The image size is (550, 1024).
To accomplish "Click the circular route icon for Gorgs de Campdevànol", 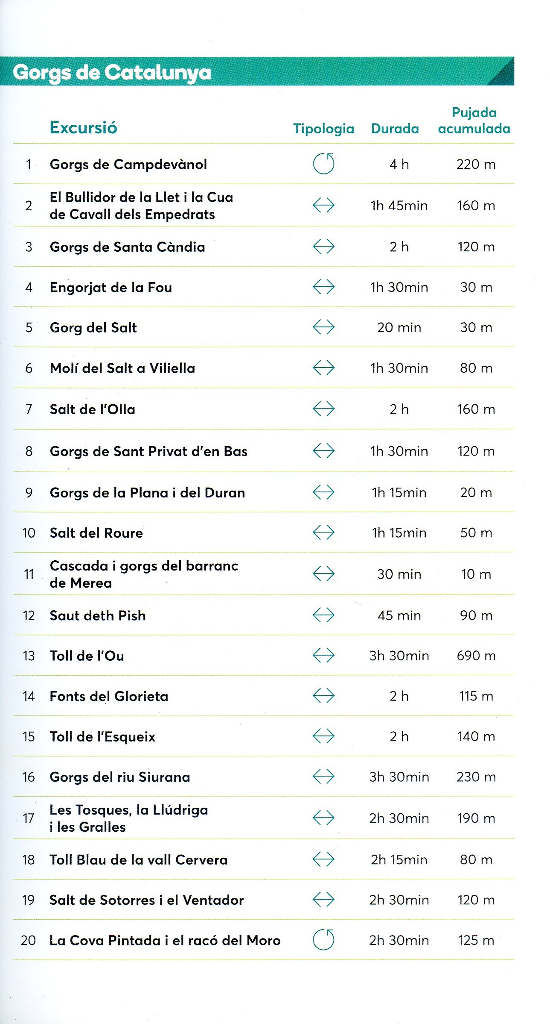I will (323, 164).
